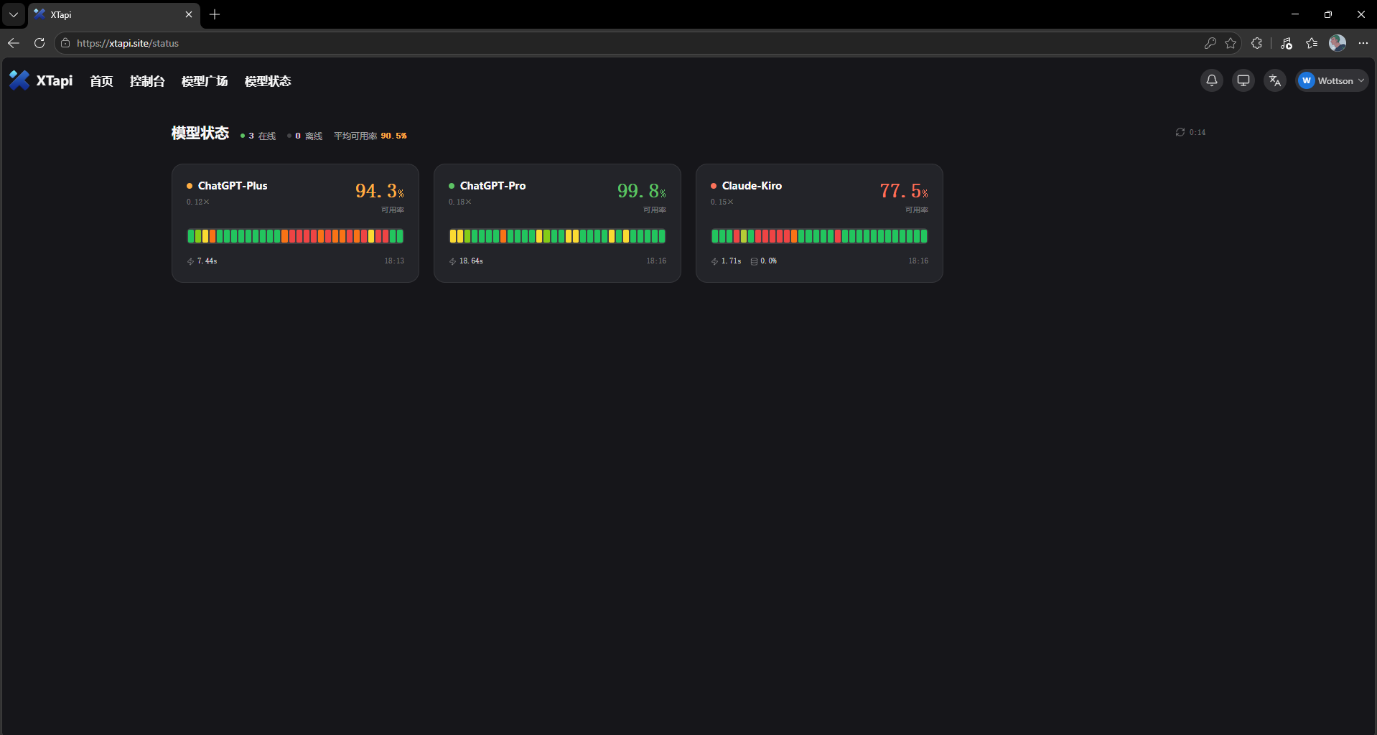Open the ChatGPT-Plus model name
Viewport: 1377px width, 735px height.
click(233, 186)
